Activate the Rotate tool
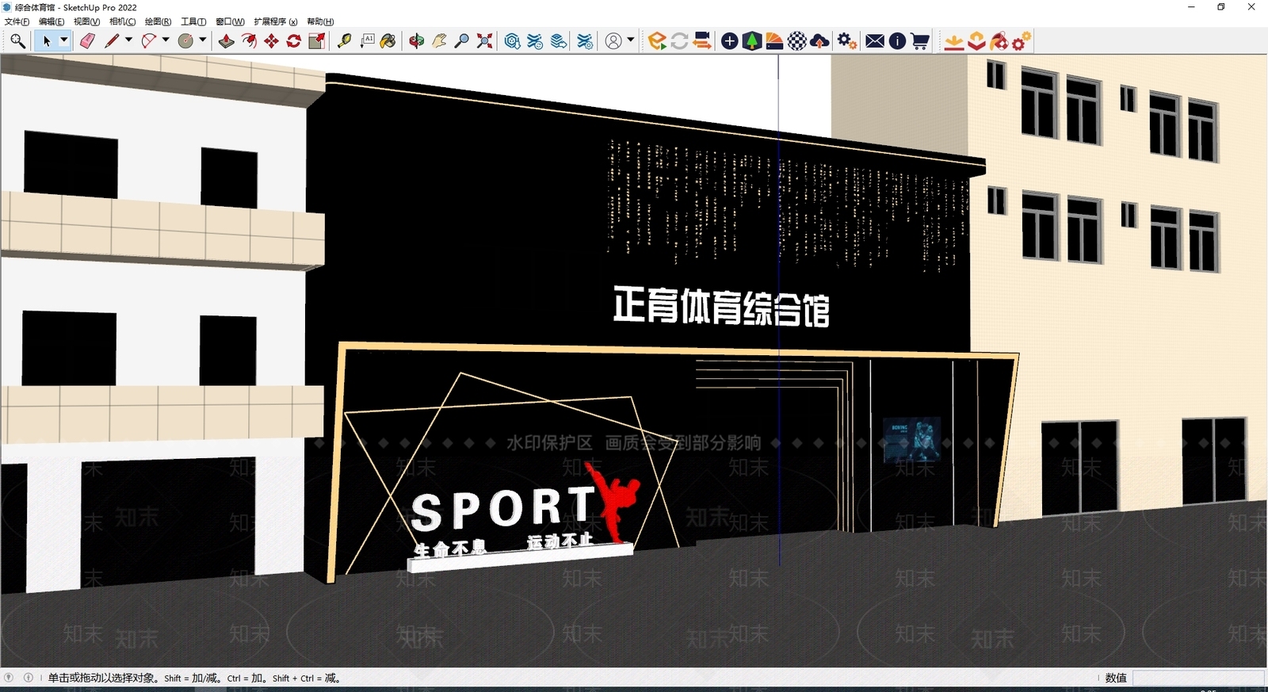Viewport: 1268px width, 692px height. click(294, 40)
